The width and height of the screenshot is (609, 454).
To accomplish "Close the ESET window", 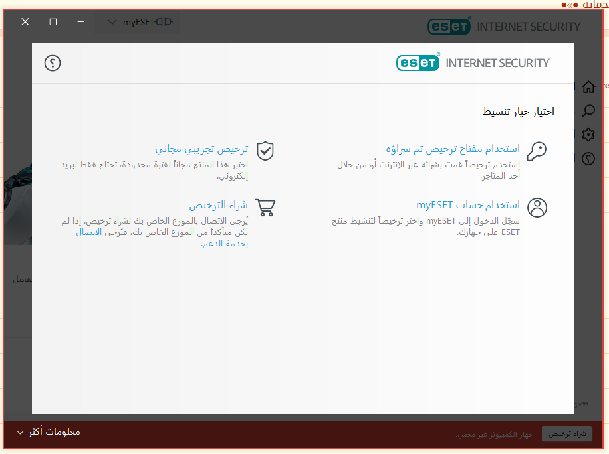I will pyautogui.click(x=25, y=22).
